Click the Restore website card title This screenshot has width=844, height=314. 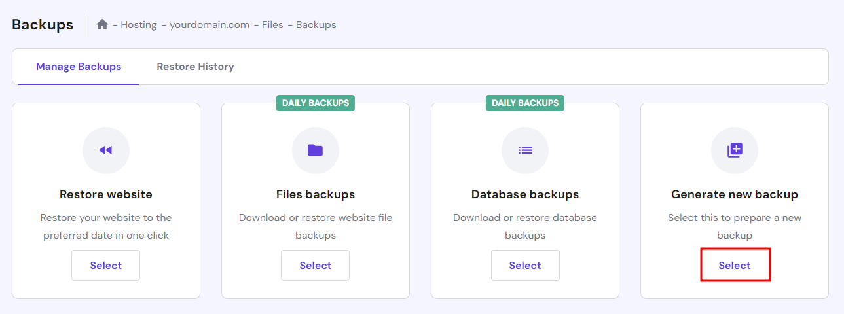click(x=106, y=194)
